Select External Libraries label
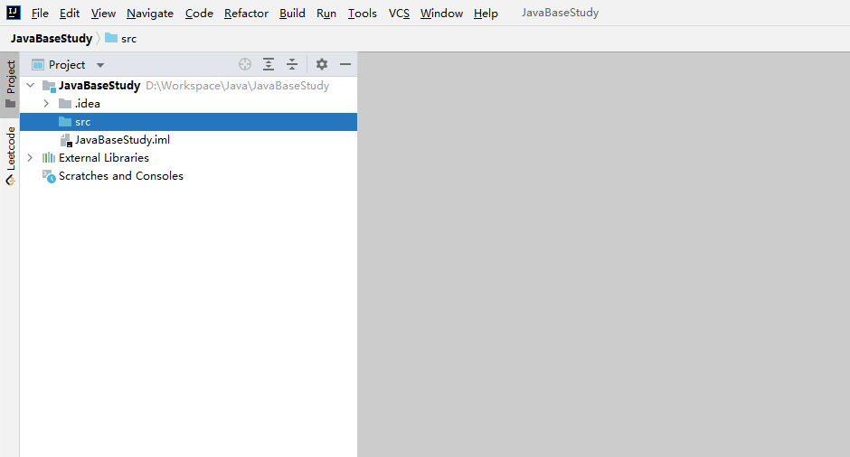This screenshot has height=457, width=850. [x=104, y=157]
